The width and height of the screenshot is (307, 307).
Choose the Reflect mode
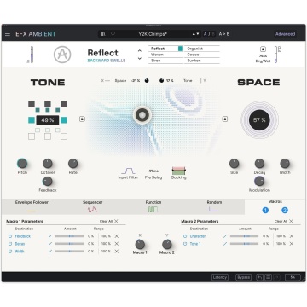166,49
